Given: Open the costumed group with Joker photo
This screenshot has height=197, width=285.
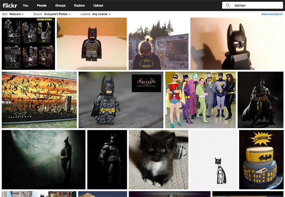Looking at the screenshot, I should click(x=200, y=100).
